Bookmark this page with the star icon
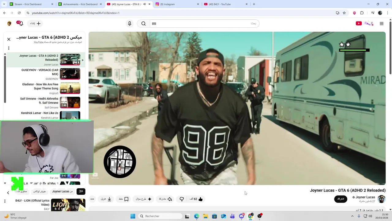The width and height of the screenshot is (392, 221). click(x=344, y=13)
